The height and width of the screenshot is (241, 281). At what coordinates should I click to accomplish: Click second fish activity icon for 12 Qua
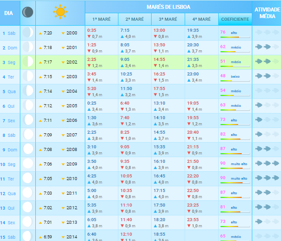coord(267,192)
